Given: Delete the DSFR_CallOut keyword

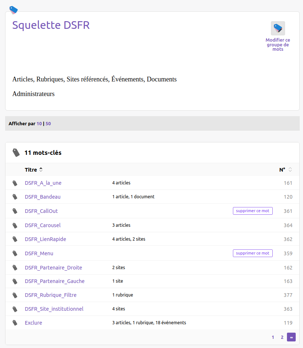Looking at the screenshot, I should 253,211.
